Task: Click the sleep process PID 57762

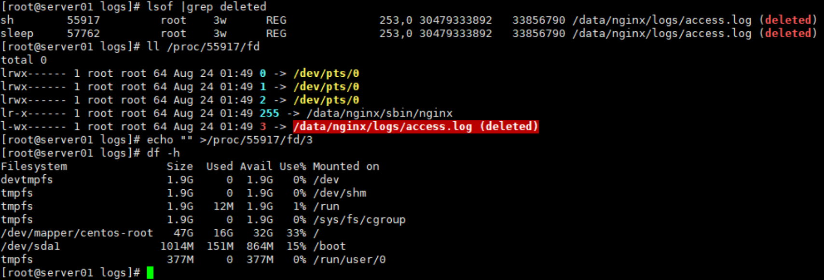Action: (83, 34)
